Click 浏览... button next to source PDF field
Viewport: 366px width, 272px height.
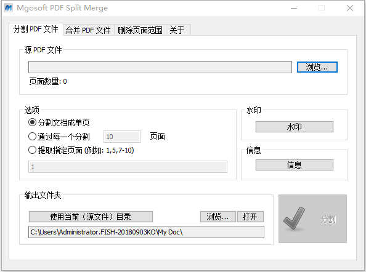coord(317,67)
